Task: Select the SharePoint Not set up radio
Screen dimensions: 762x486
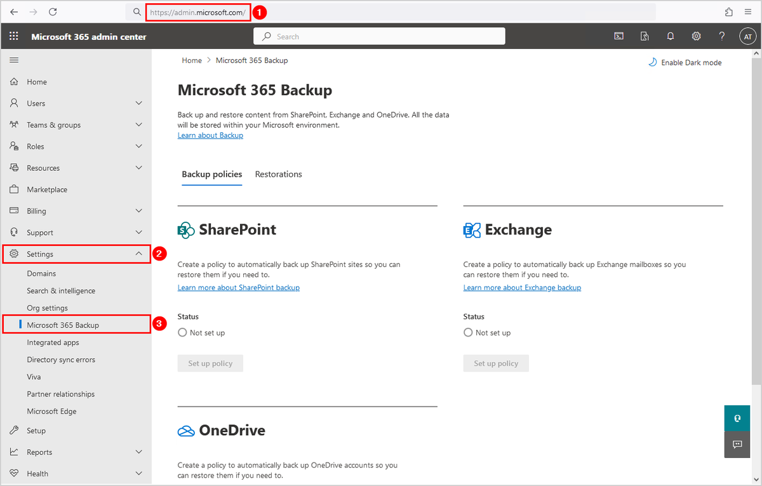Action: tap(182, 332)
